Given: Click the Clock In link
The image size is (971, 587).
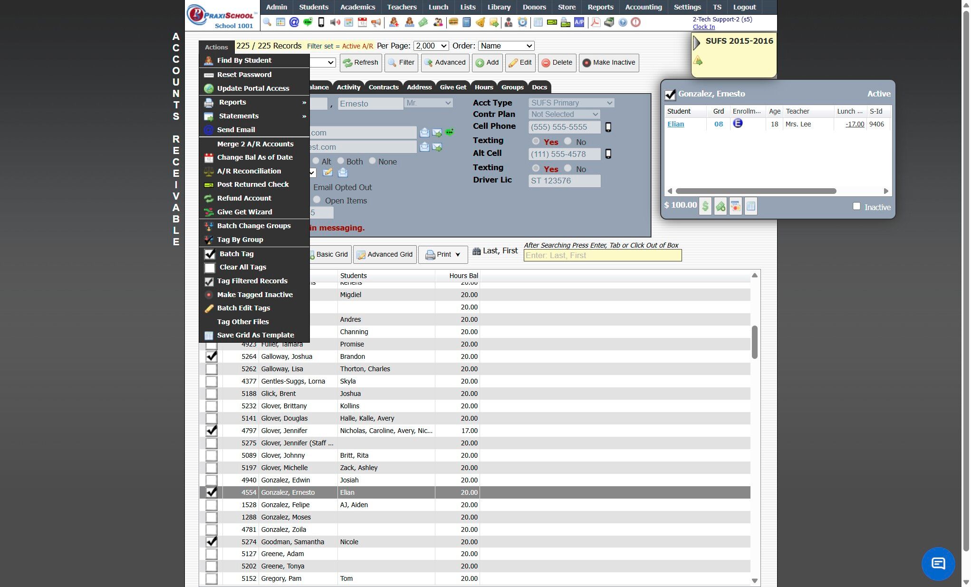Looking at the screenshot, I should point(703,27).
